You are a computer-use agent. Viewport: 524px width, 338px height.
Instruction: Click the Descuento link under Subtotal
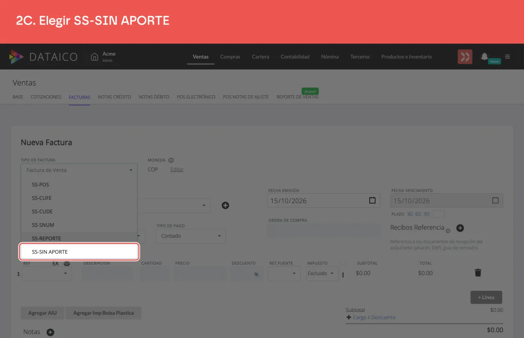[x=383, y=318]
